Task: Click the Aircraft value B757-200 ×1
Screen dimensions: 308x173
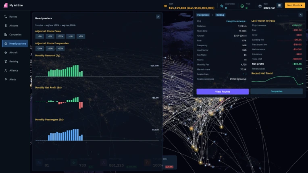Action: click(240, 36)
